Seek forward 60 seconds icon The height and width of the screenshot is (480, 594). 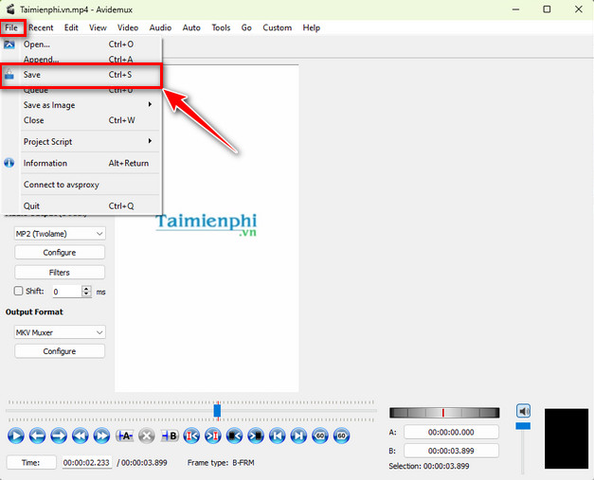342,436
